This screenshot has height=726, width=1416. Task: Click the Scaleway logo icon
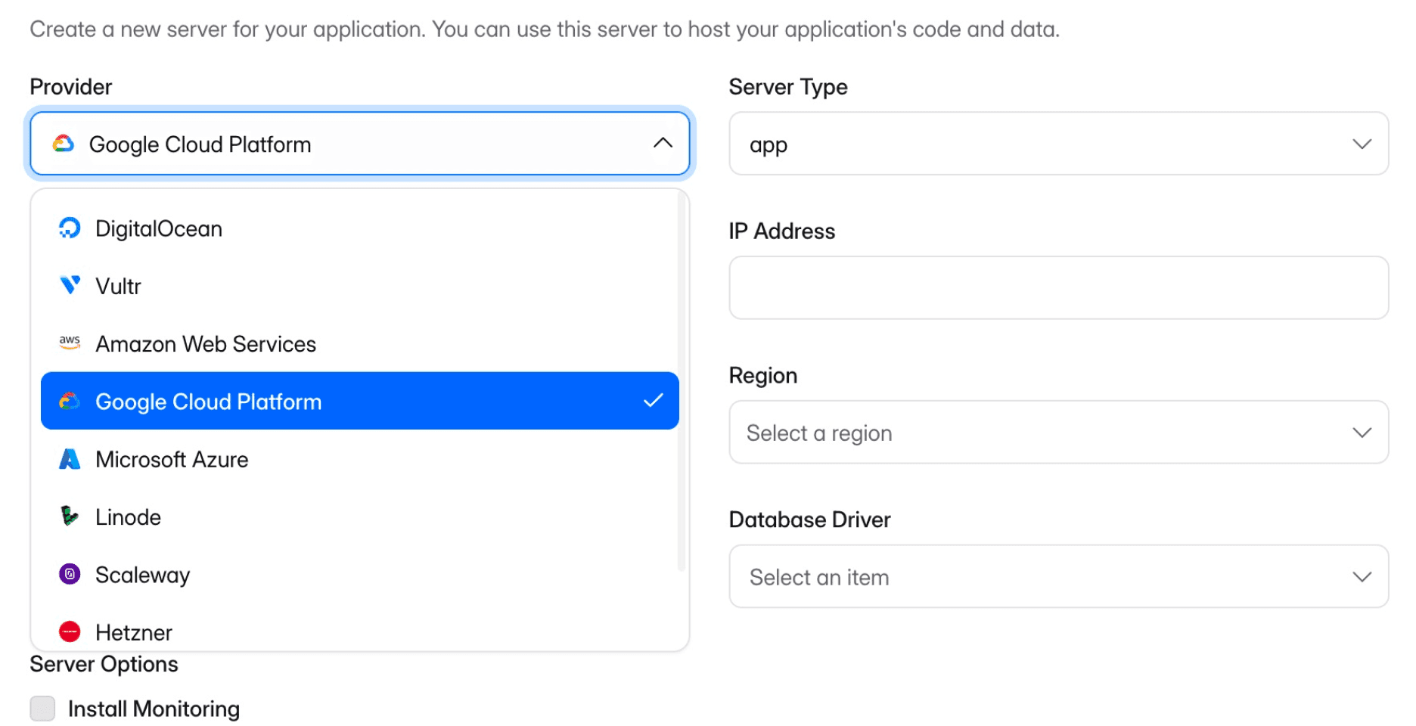70,575
